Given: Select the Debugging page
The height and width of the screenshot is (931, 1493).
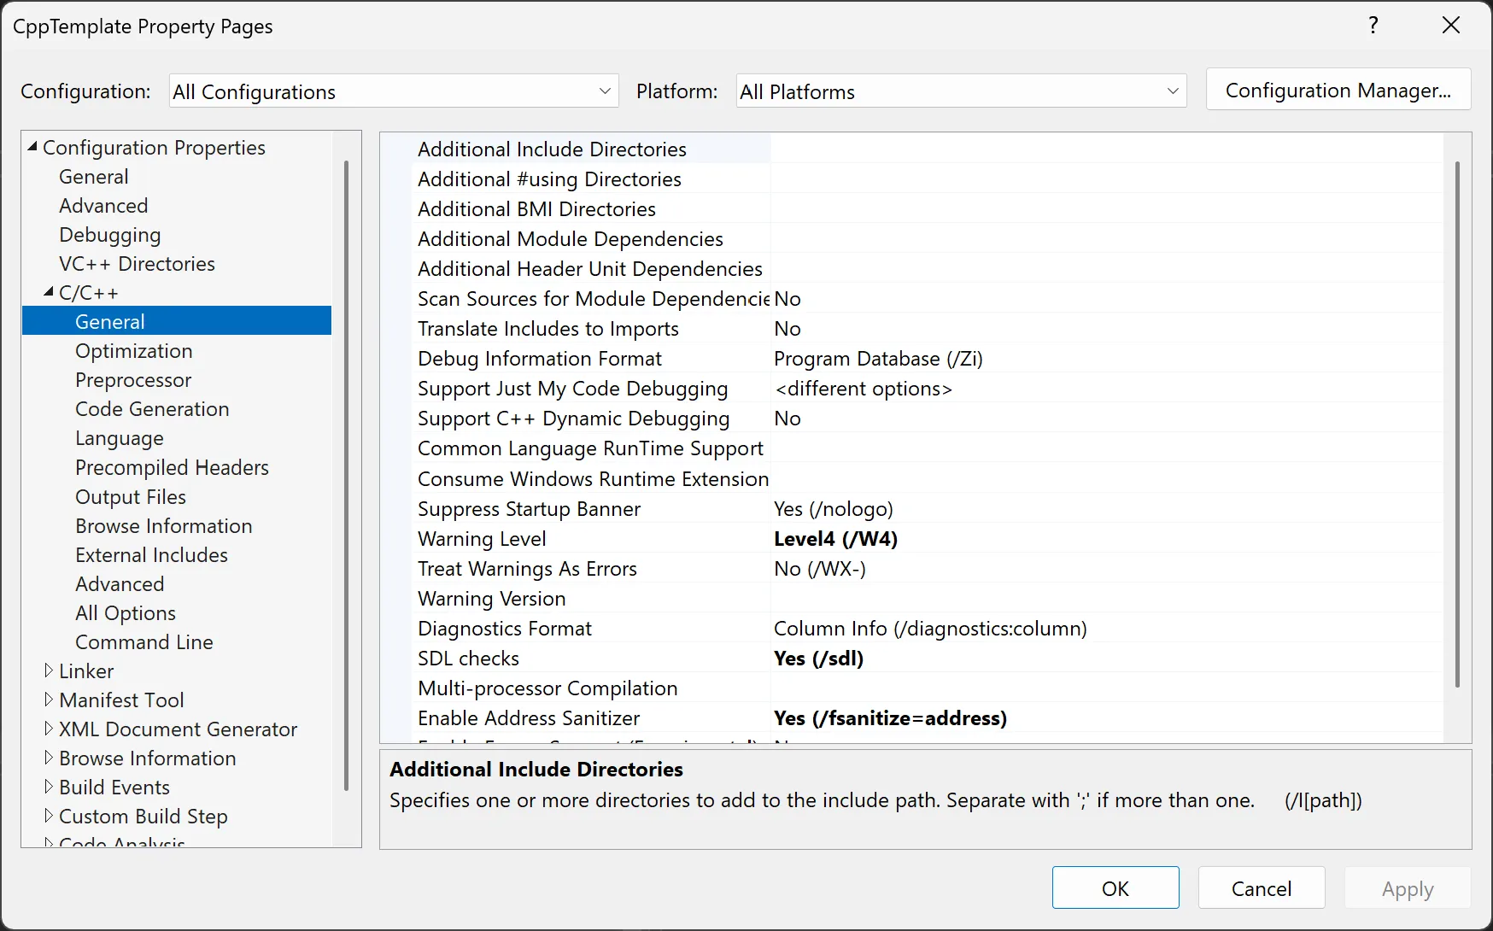Looking at the screenshot, I should 109,235.
